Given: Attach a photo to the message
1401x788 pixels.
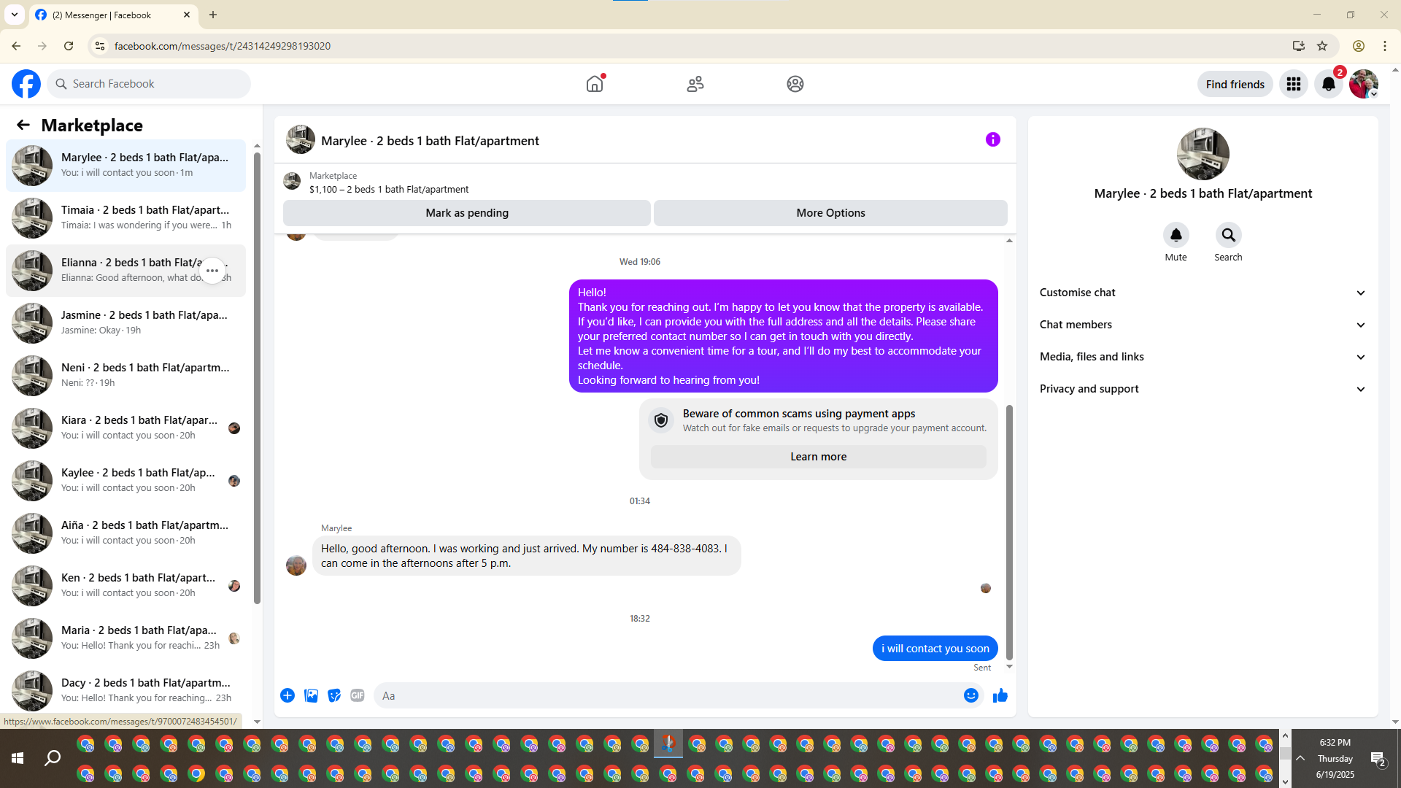Looking at the screenshot, I should click(x=311, y=695).
